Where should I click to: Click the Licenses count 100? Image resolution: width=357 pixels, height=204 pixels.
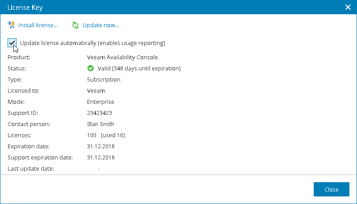pos(92,135)
